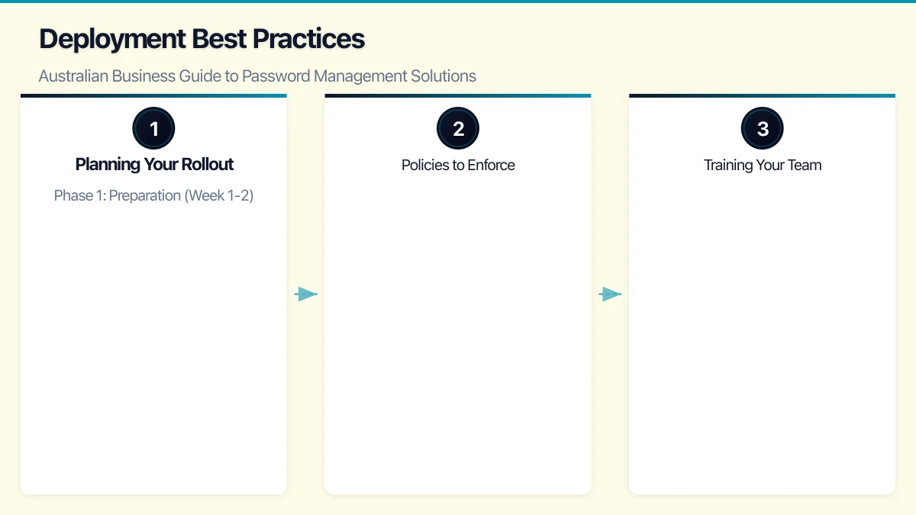
Task: Click the number 2 step badge
Action: coord(458,128)
